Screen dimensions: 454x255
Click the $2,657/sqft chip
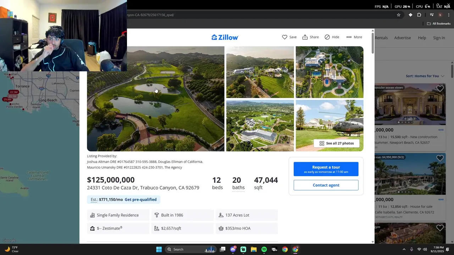[183, 228]
